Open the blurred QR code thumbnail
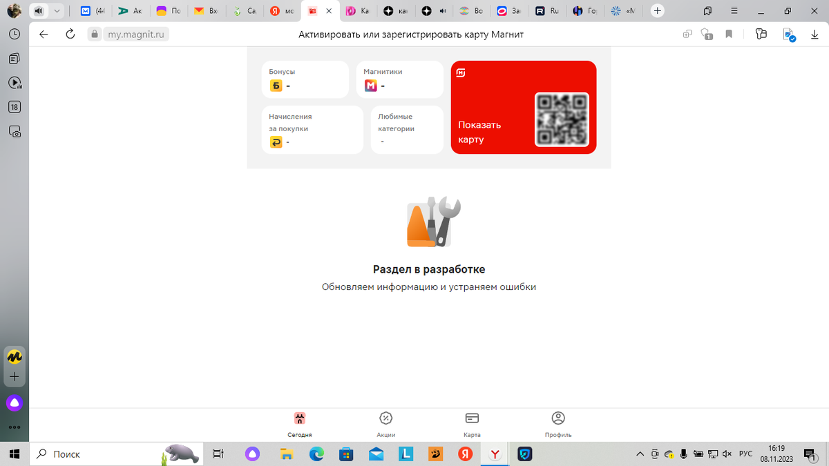This screenshot has width=829, height=466. point(562,119)
